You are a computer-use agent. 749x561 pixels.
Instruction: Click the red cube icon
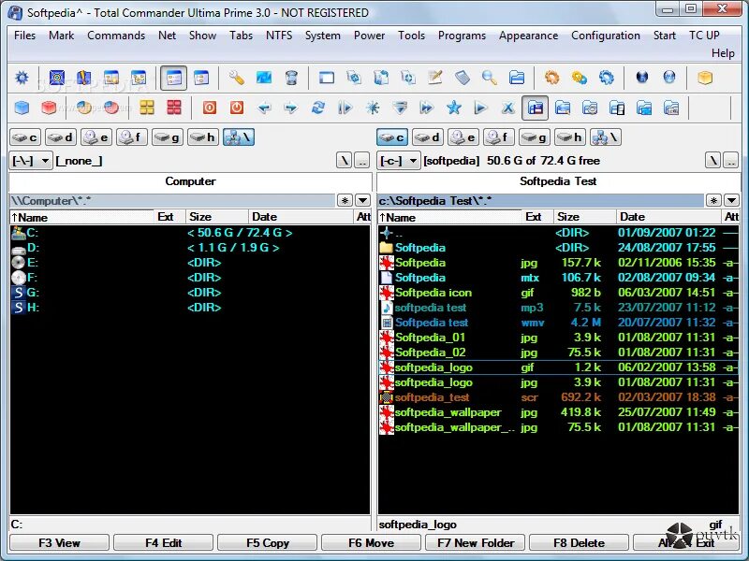point(49,108)
